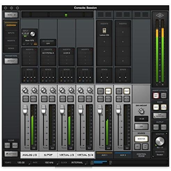
Task: Toggle UAD REC insert effects mode
Action: click(156, 96)
